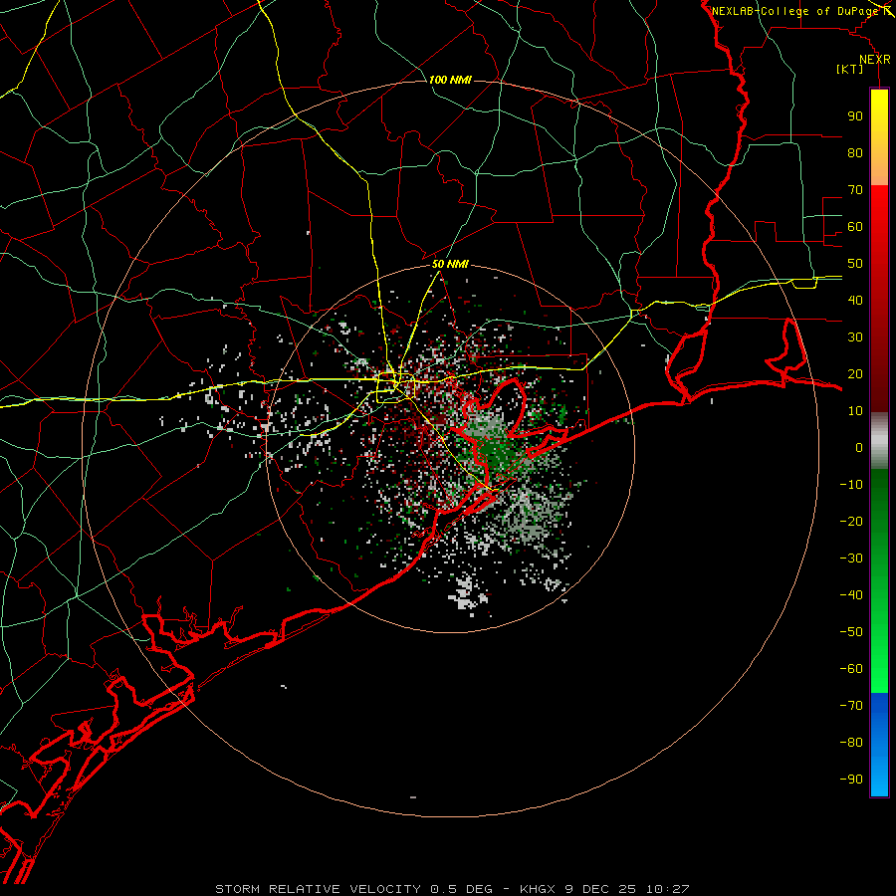The height and width of the screenshot is (896, 896).
Task: Click the -70 value on the velocity scale
Action: [x=851, y=706]
